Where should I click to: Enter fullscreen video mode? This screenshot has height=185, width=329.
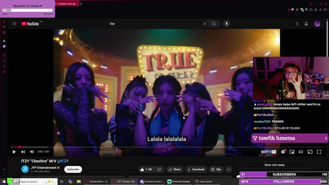pos(319,152)
